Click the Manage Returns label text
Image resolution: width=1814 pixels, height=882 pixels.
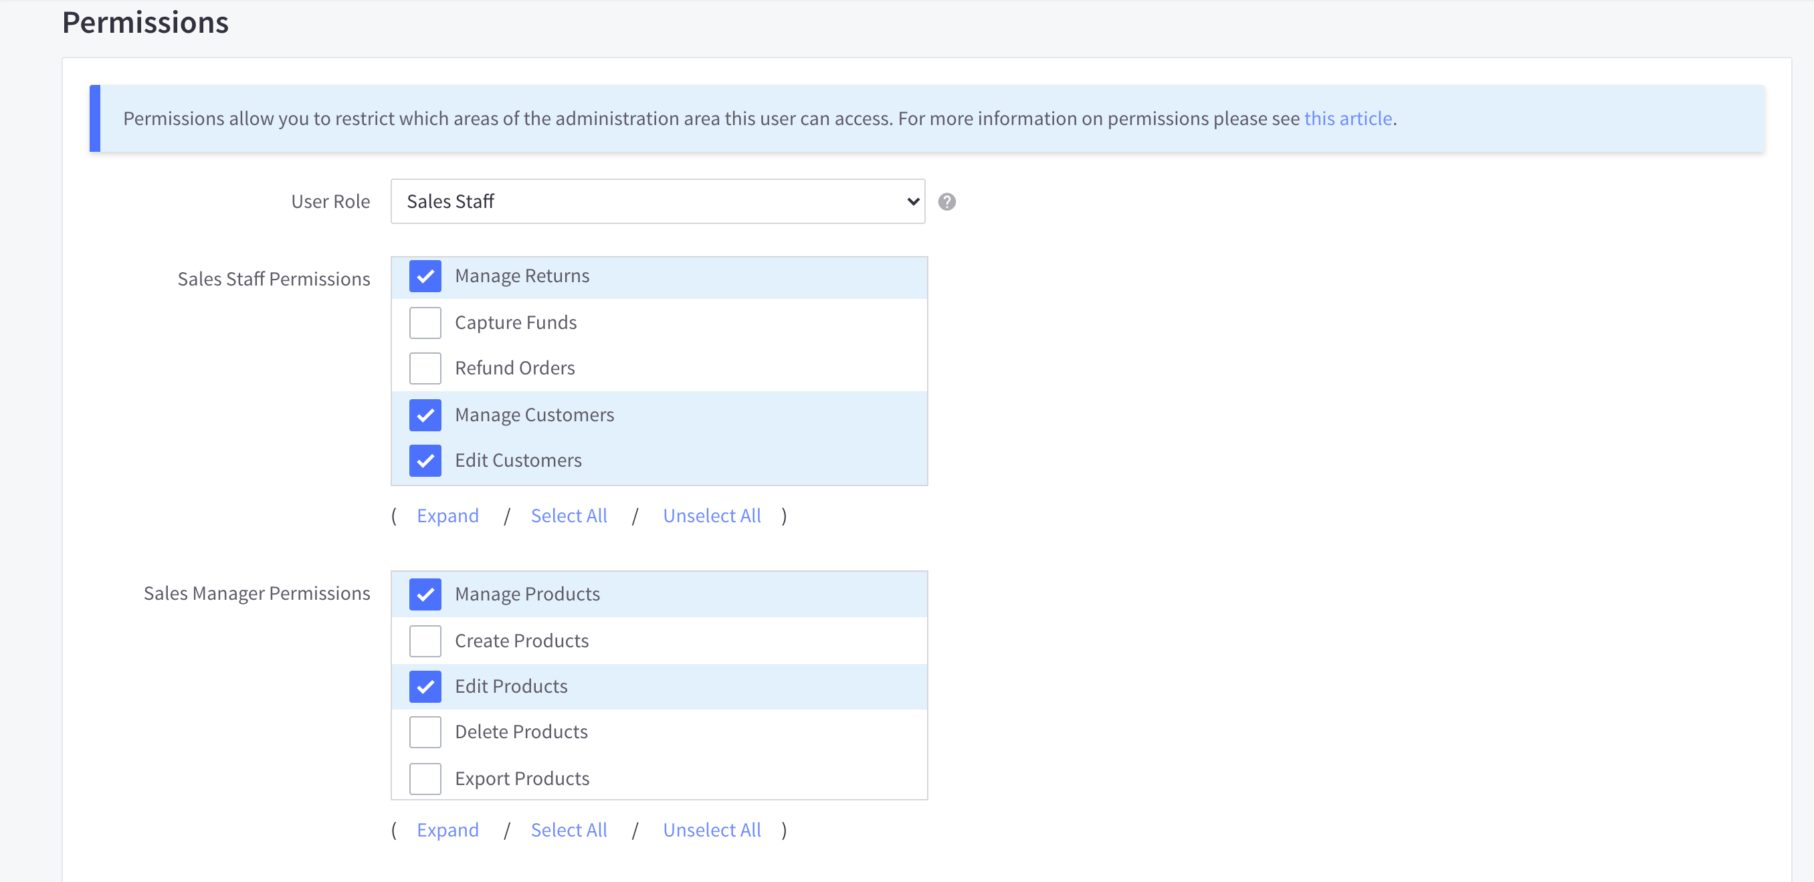[522, 276]
